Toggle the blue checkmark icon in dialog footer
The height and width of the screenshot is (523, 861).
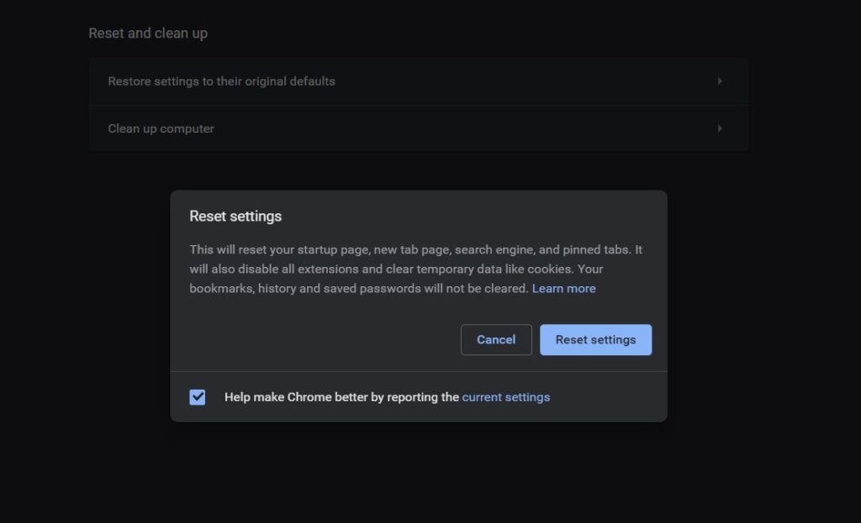[x=197, y=397]
